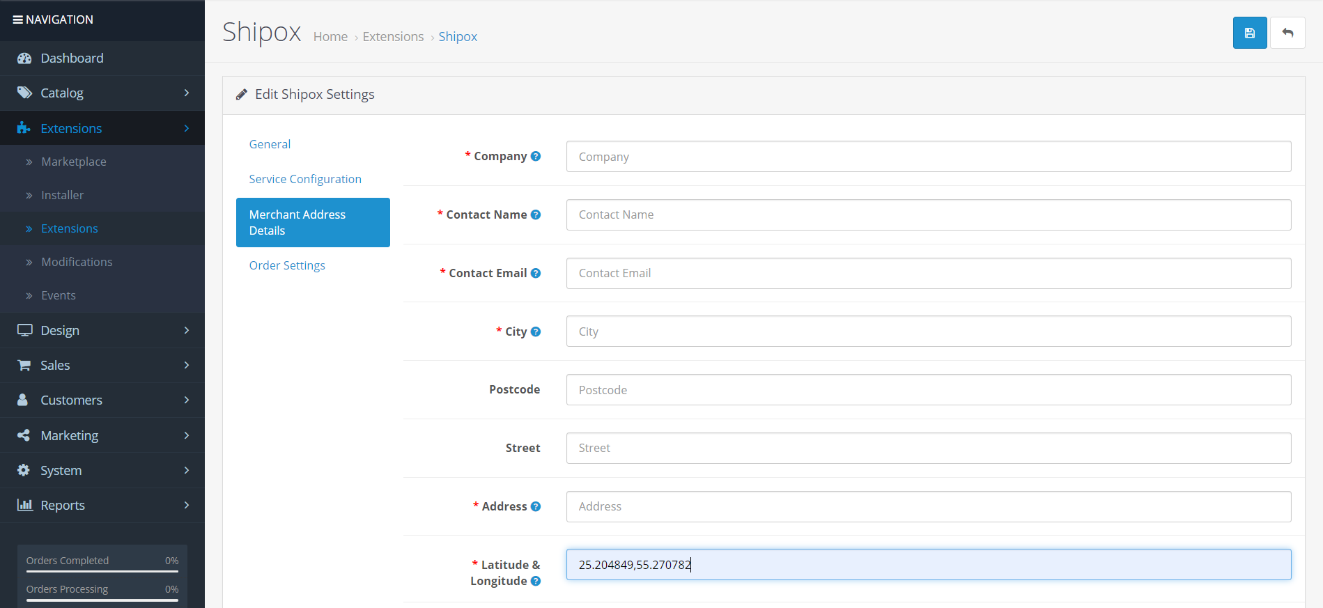Expand the Reports menu chevron

pos(187,505)
